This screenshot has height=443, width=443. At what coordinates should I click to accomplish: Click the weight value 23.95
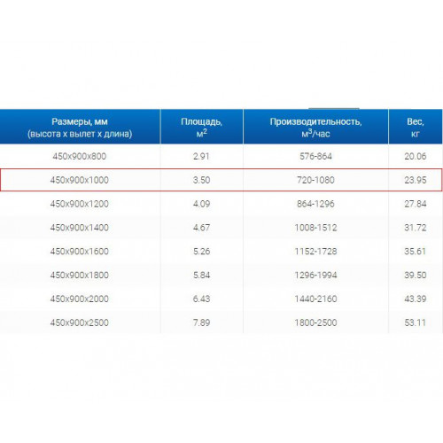click(x=416, y=180)
